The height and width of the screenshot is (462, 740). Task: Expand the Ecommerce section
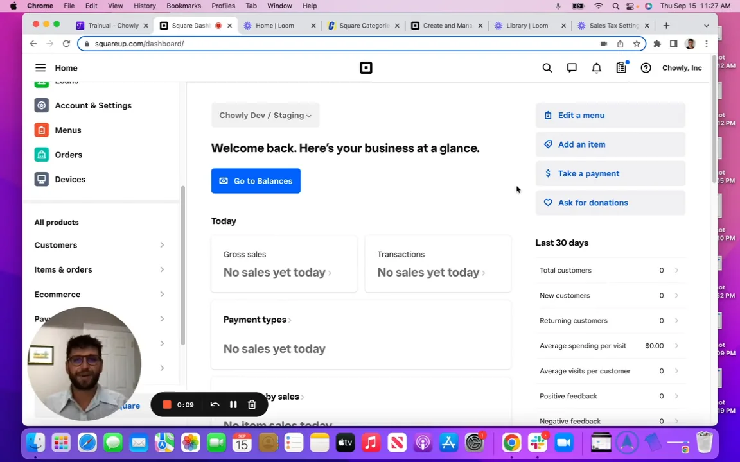pos(100,294)
